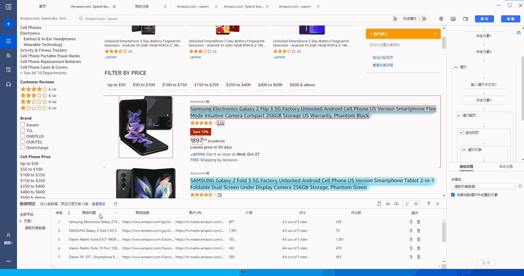Image resolution: width=524 pixels, height=276 pixels.
Task: Switch data preview to vertical column view
Action: coord(416,204)
